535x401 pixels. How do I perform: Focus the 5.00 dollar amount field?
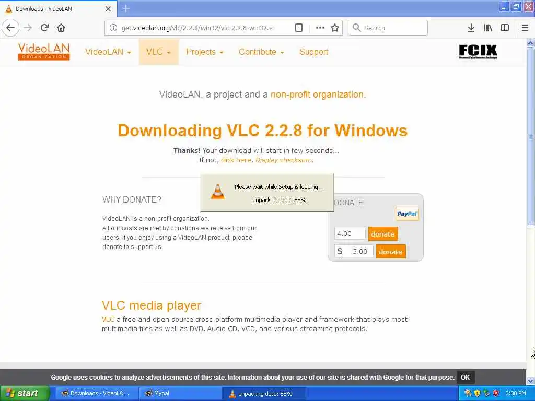pos(354,251)
